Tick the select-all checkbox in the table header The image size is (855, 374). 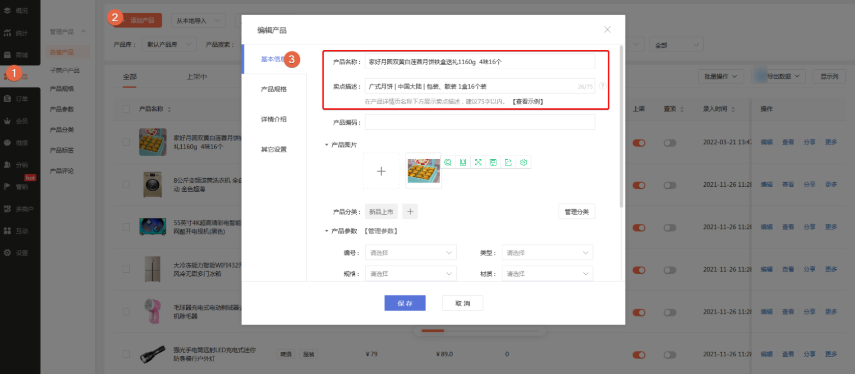click(x=126, y=109)
